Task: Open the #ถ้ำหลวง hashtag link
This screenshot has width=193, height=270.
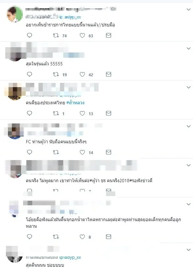Action: click(x=75, y=103)
